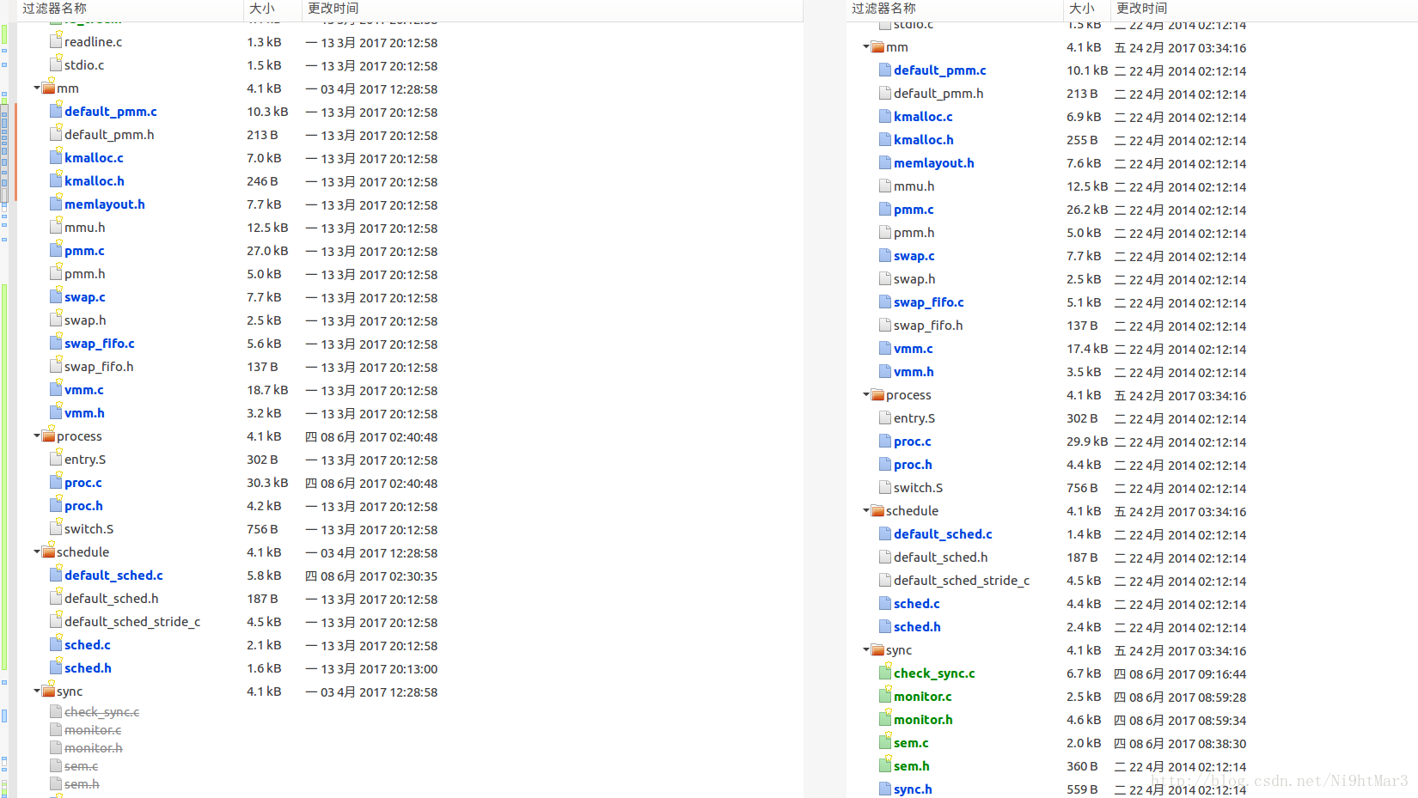Click left pane readline.c file icon

click(56, 40)
